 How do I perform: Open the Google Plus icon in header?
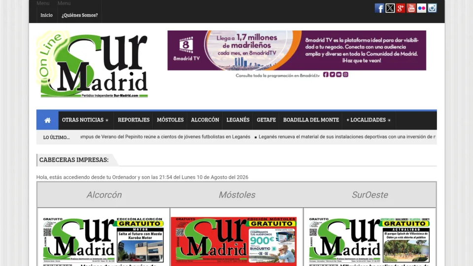coord(400,8)
